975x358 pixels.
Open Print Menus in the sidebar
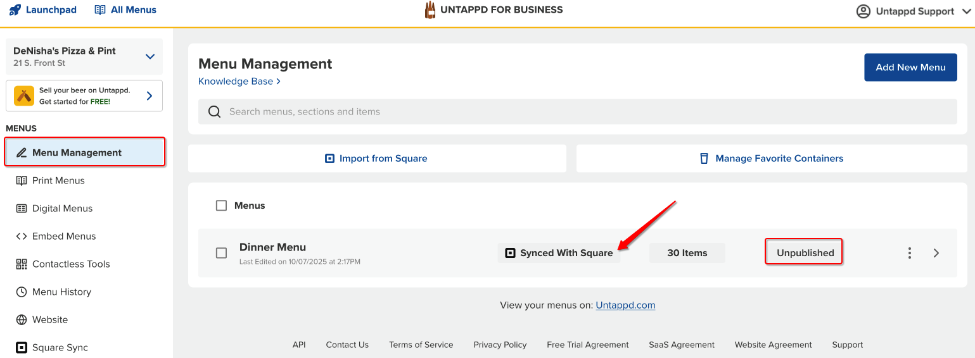pyautogui.click(x=58, y=181)
